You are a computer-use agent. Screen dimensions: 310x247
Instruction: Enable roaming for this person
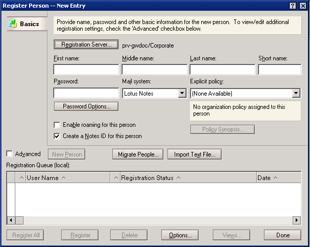pyautogui.click(x=57, y=125)
